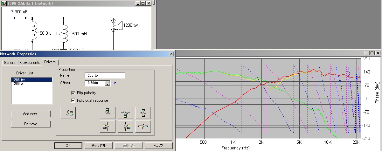This screenshot has height=151, width=382.
Task: Switch to the Components tab
Action: point(30,63)
